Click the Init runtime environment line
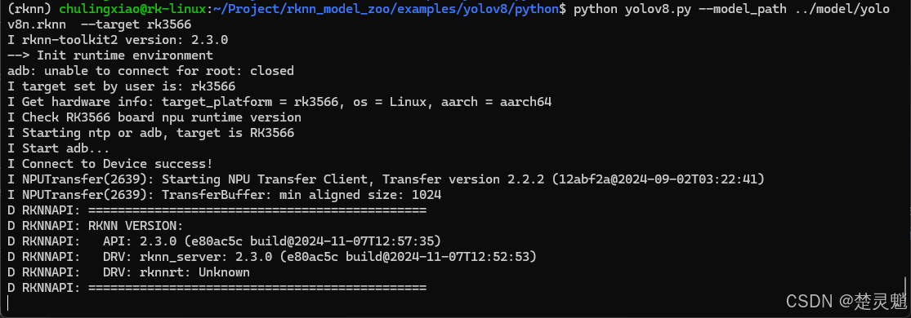Screen dimensions: 911x318 110,55
